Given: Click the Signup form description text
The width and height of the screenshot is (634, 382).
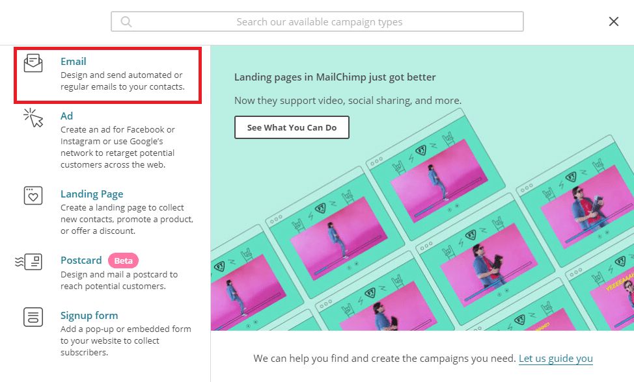Looking at the screenshot, I should [x=126, y=341].
